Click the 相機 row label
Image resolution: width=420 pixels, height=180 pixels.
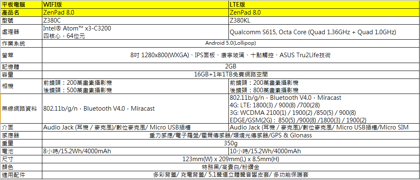21,86
